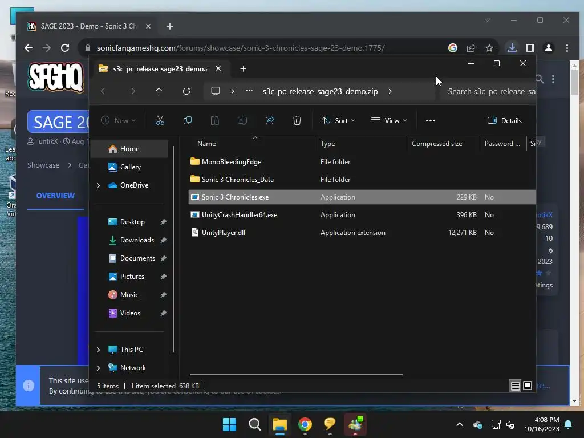The width and height of the screenshot is (584, 438).
Task: Click the Explorer Back arrow
Action: tap(104, 91)
